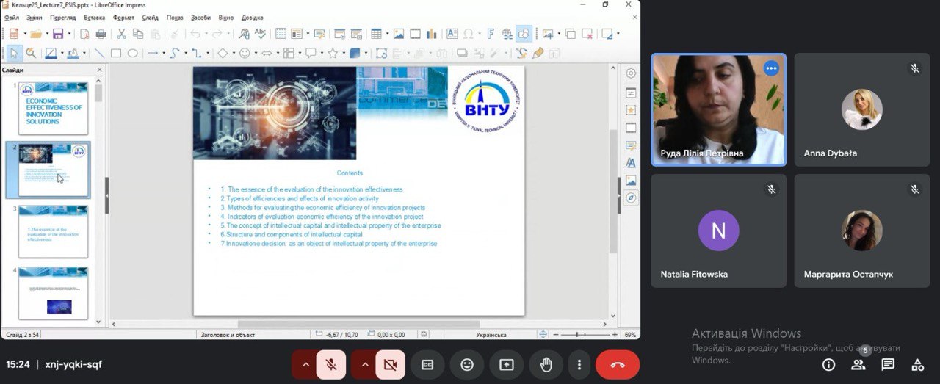Click the Save icon in toolbar

click(57, 34)
